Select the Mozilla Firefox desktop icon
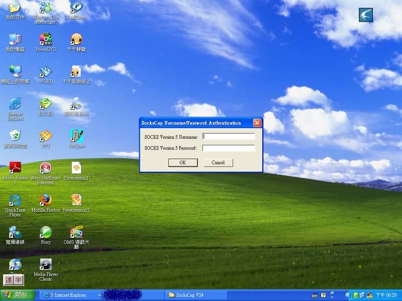Screen dimensions: 402x301 (46, 200)
